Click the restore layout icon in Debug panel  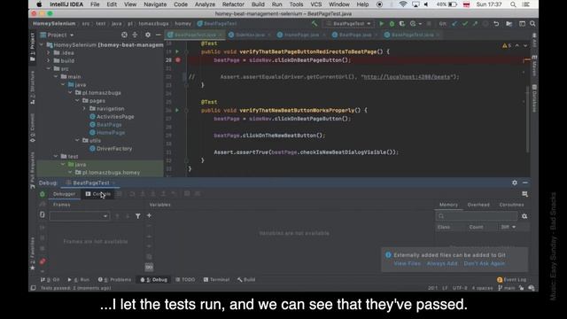pyautogui.click(x=524, y=194)
